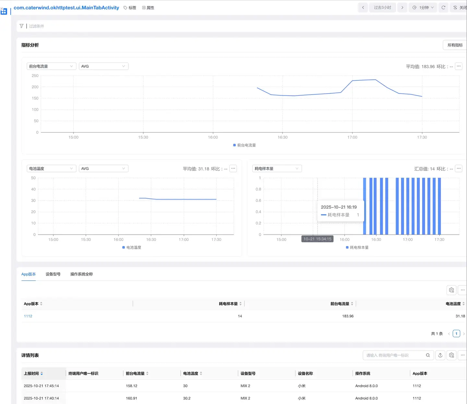The width and height of the screenshot is (467, 404).
Task: Switch to the 设备型号 tab
Action: 53,274
